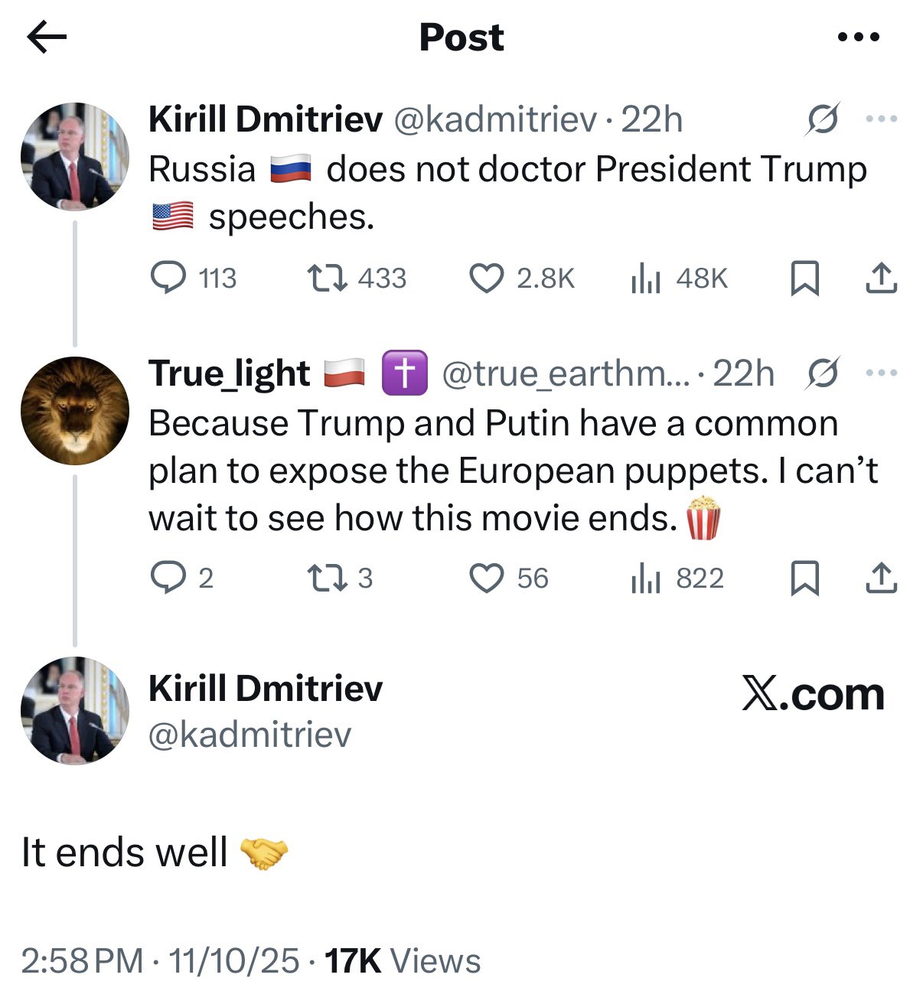
Task: Go back using the back arrow
Action: tap(47, 37)
